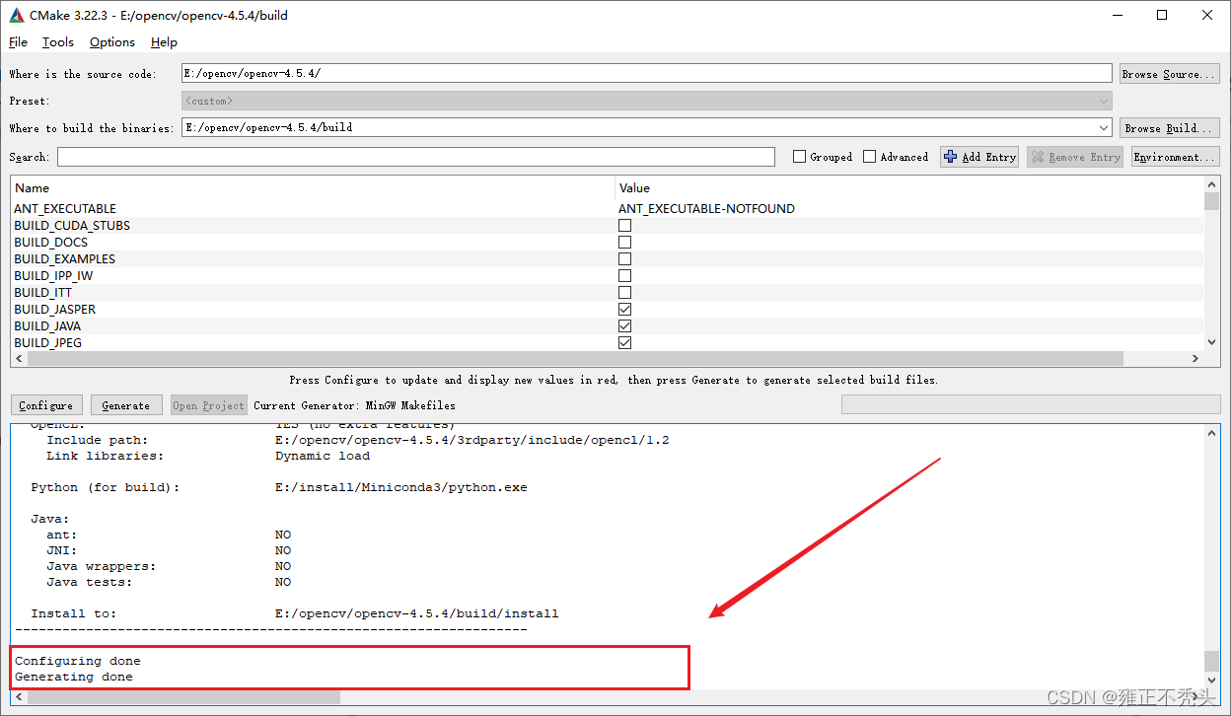Open Browse Source dialog

[x=1169, y=72]
